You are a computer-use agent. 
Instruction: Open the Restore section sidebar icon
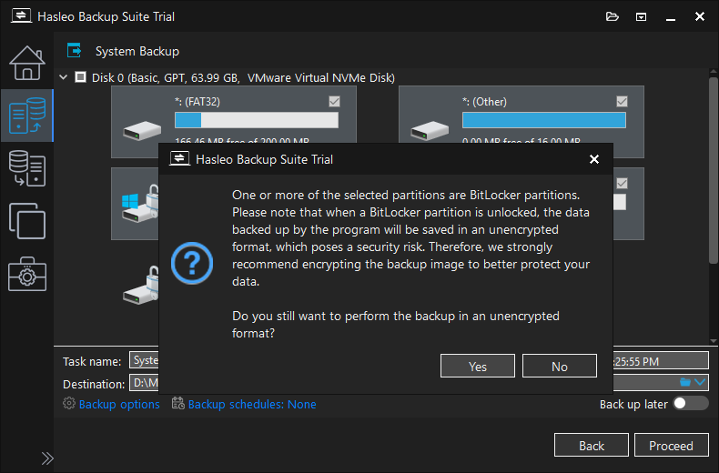pyautogui.click(x=27, y=168)
